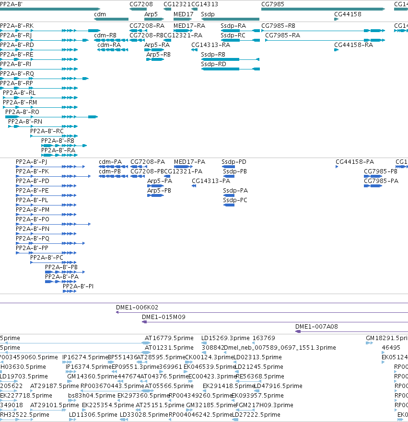The width and height of the screenshot is (408, 422).
Task: Select transcript CG7985-RA
Action: pyautogui.click(x=325, y=40)
